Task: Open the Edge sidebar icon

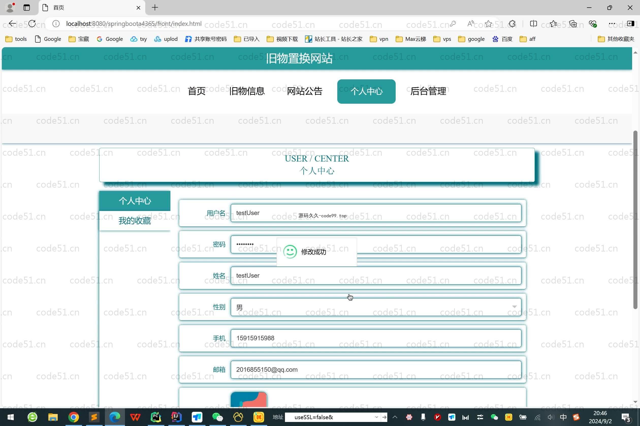Action: tap(630, 24)
